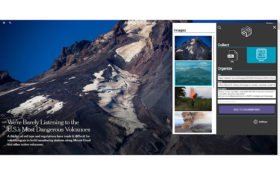This screenshot has width=280, height=175.
Task: Open the Account dropdown at top right
Action: tap(270, 23)
